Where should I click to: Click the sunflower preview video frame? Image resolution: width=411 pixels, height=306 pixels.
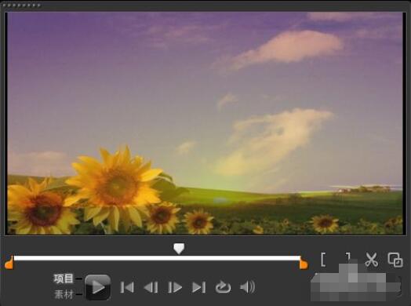pos(205,123)
